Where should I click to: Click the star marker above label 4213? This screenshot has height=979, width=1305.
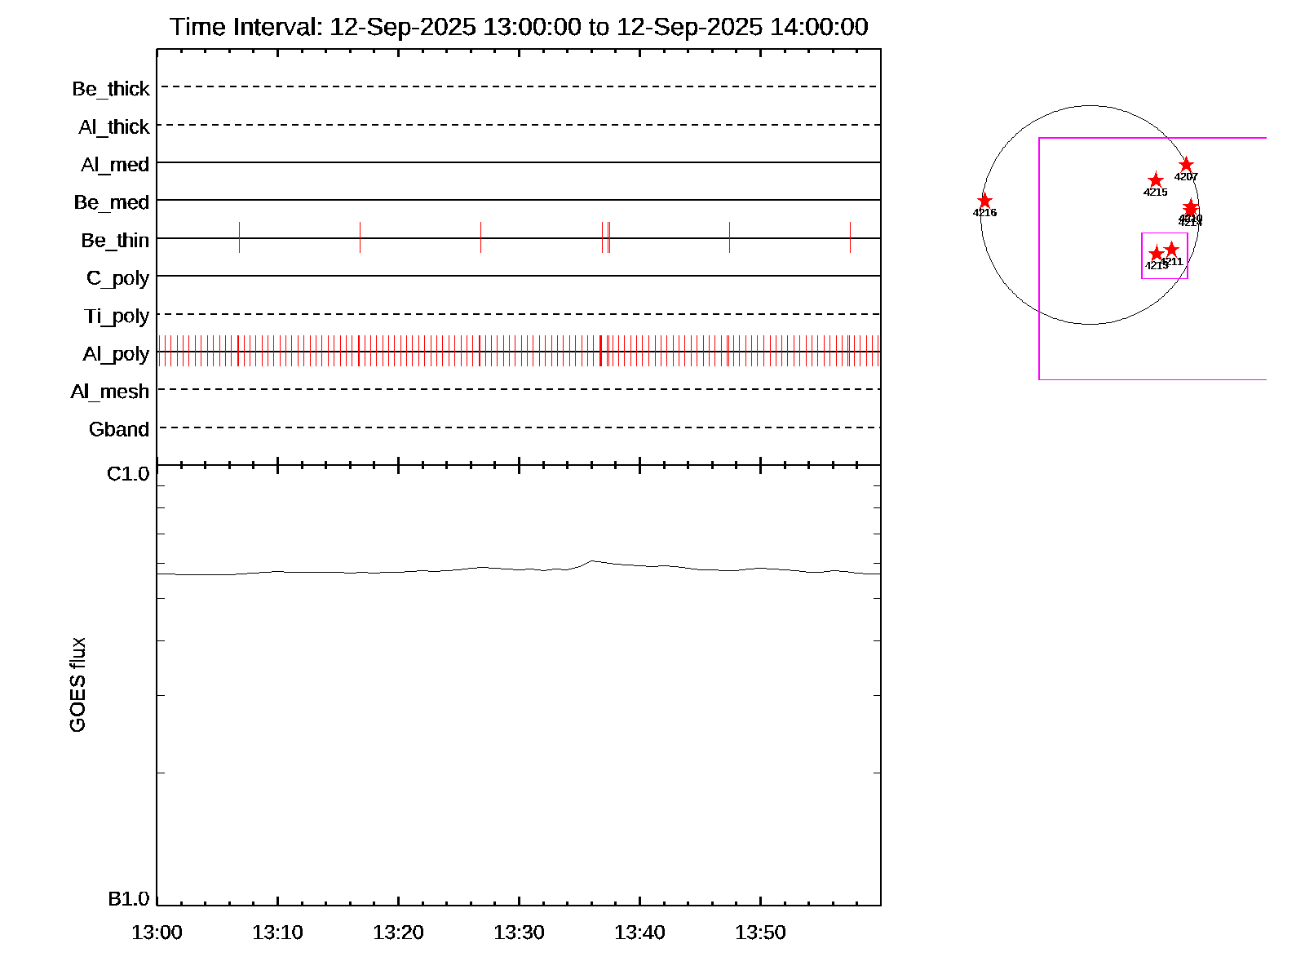pos(1156,253)
